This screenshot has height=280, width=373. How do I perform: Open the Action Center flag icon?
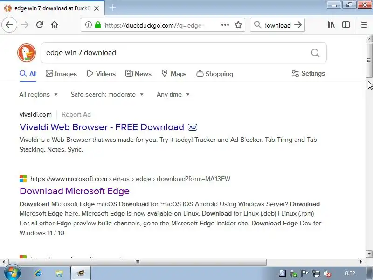(304, 273)
